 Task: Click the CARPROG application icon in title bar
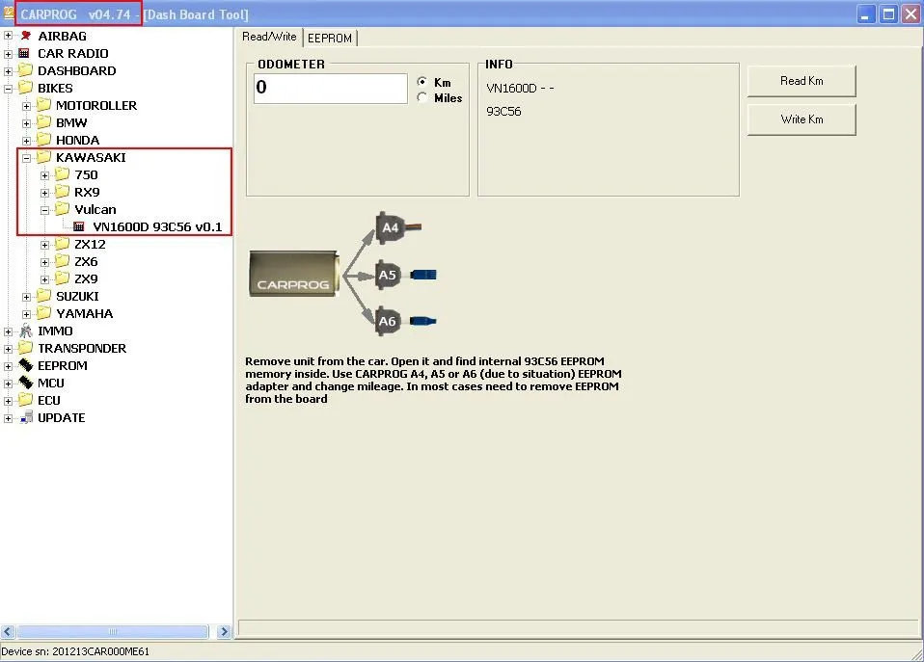(9, 13)
